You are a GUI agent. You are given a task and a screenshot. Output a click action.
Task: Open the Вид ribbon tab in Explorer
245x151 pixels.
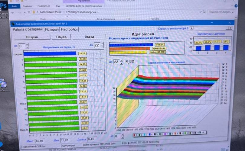[x=58, y=6]
